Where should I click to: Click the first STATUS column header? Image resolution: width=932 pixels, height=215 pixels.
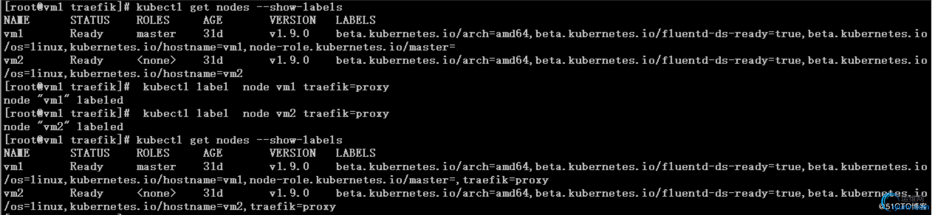[x=90, y=20]
